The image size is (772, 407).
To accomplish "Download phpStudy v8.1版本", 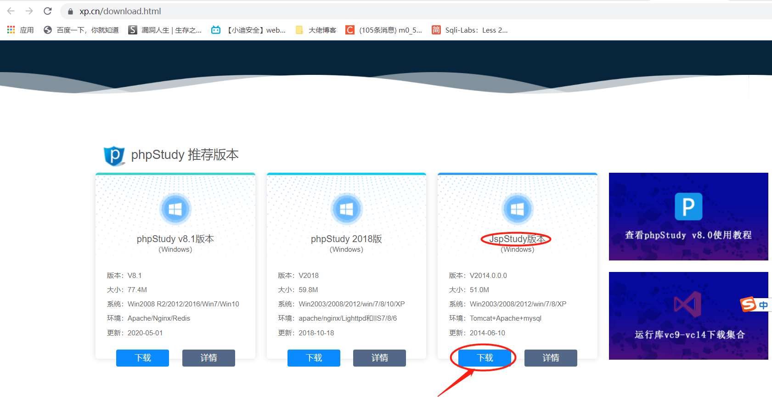I will 142,358.
